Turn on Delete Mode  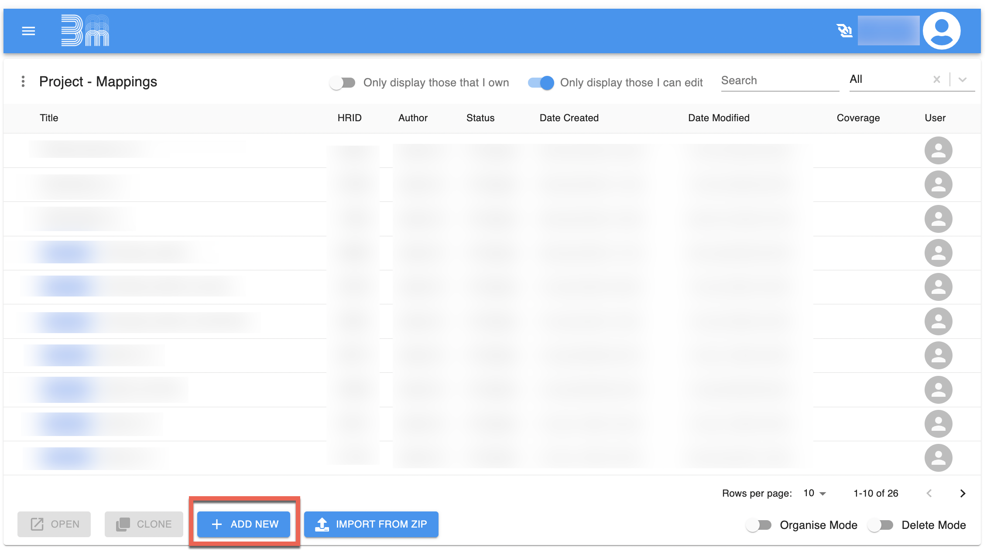[881, 525]
